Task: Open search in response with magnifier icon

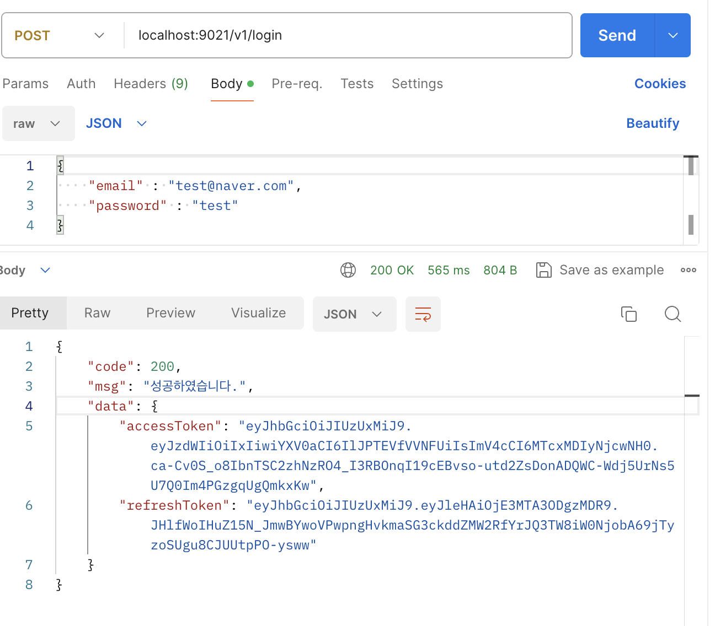Action: click(673, 314)
